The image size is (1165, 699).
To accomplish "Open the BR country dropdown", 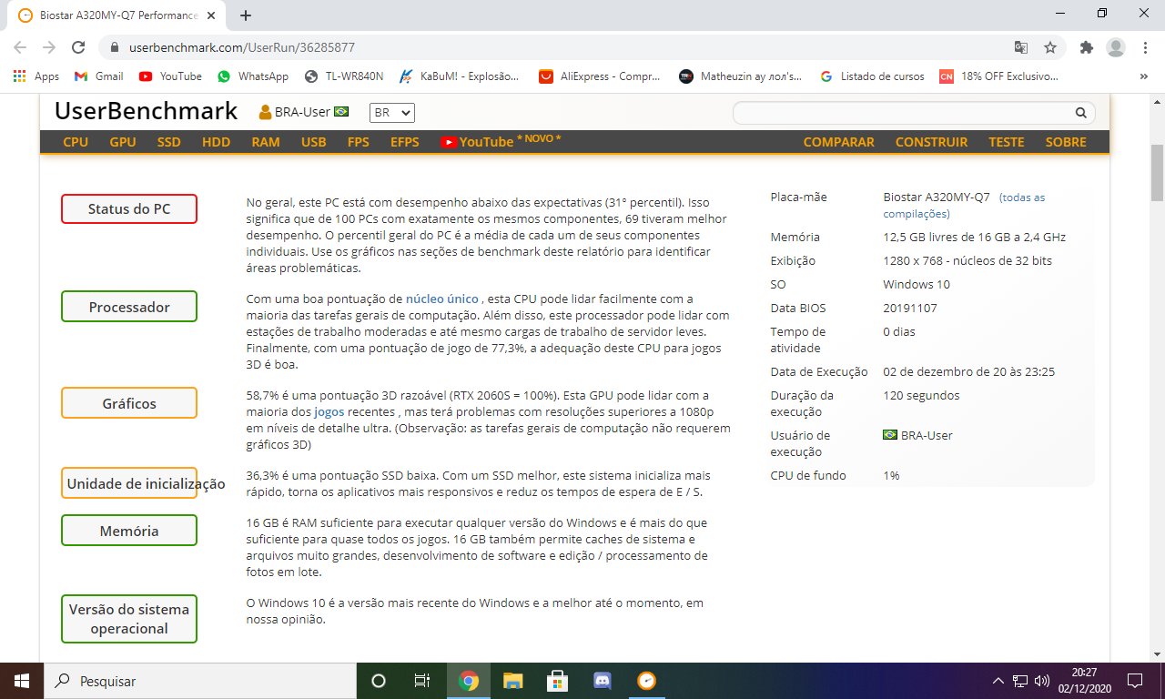I will coord(392,112).
